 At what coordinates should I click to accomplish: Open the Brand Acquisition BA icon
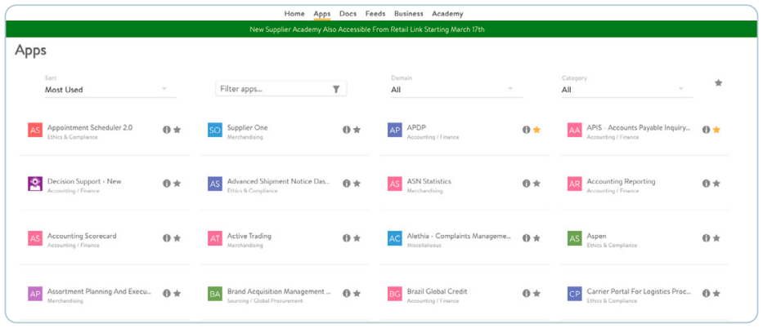coord(215,294)
